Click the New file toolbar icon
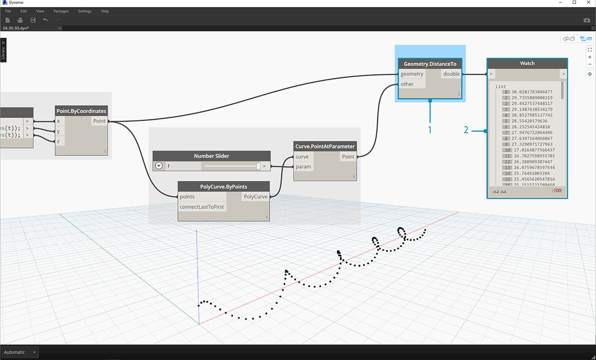Image resolution: width=596 pixels, height=360 pixels. (7, 20)
